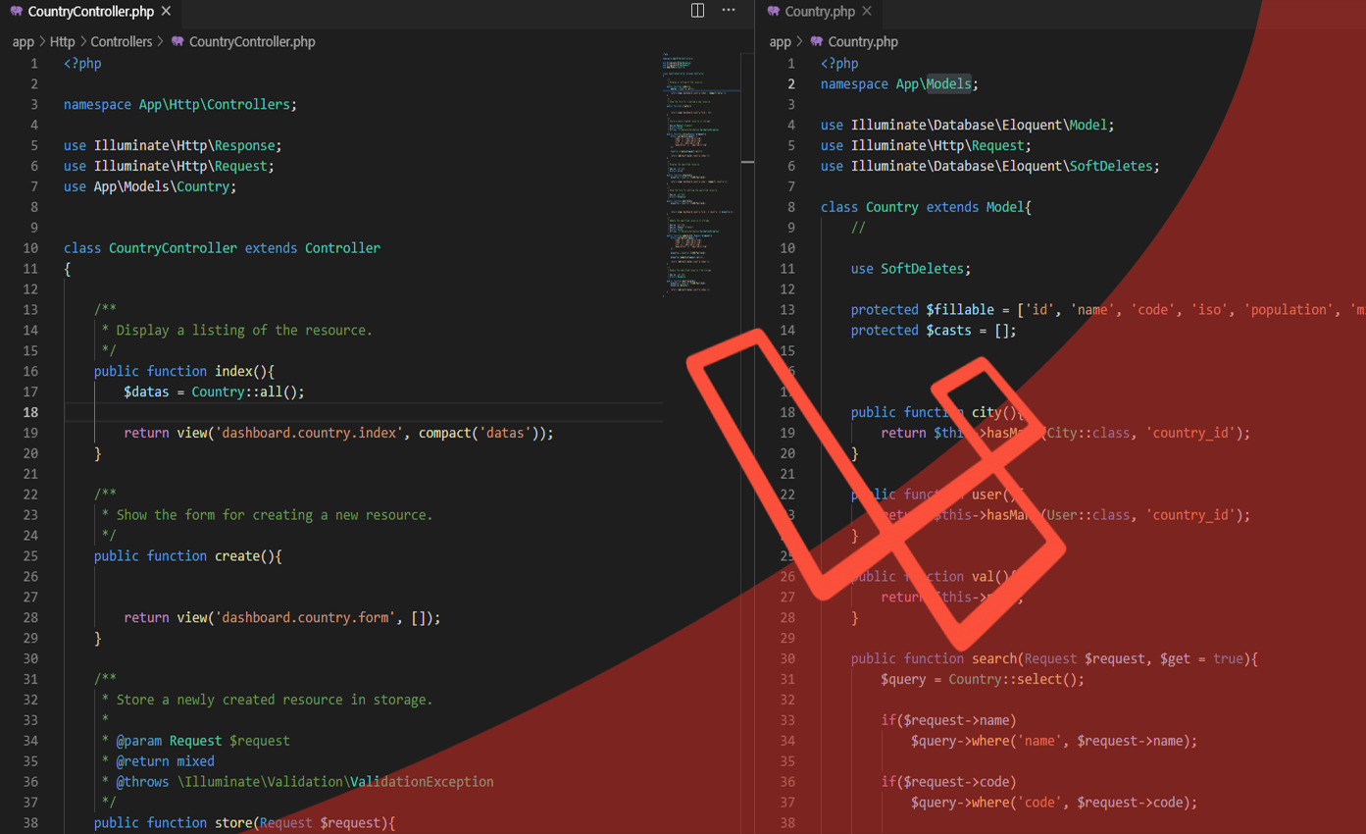Click 'use Illuminate\Http\Response;' line
The width and height of the screenshot is (1366, 834).
173,145
